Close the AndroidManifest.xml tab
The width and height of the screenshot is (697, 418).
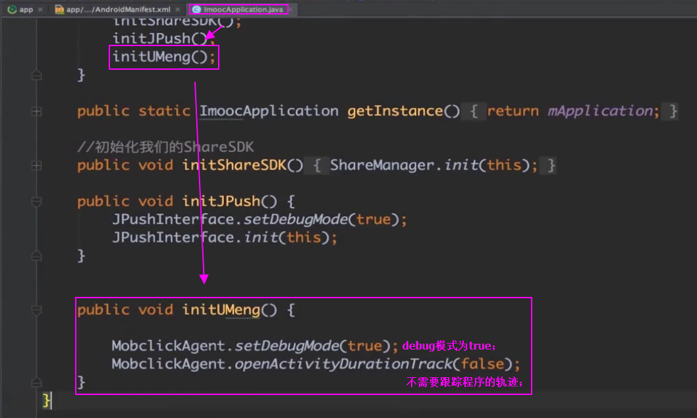point(178,9)
